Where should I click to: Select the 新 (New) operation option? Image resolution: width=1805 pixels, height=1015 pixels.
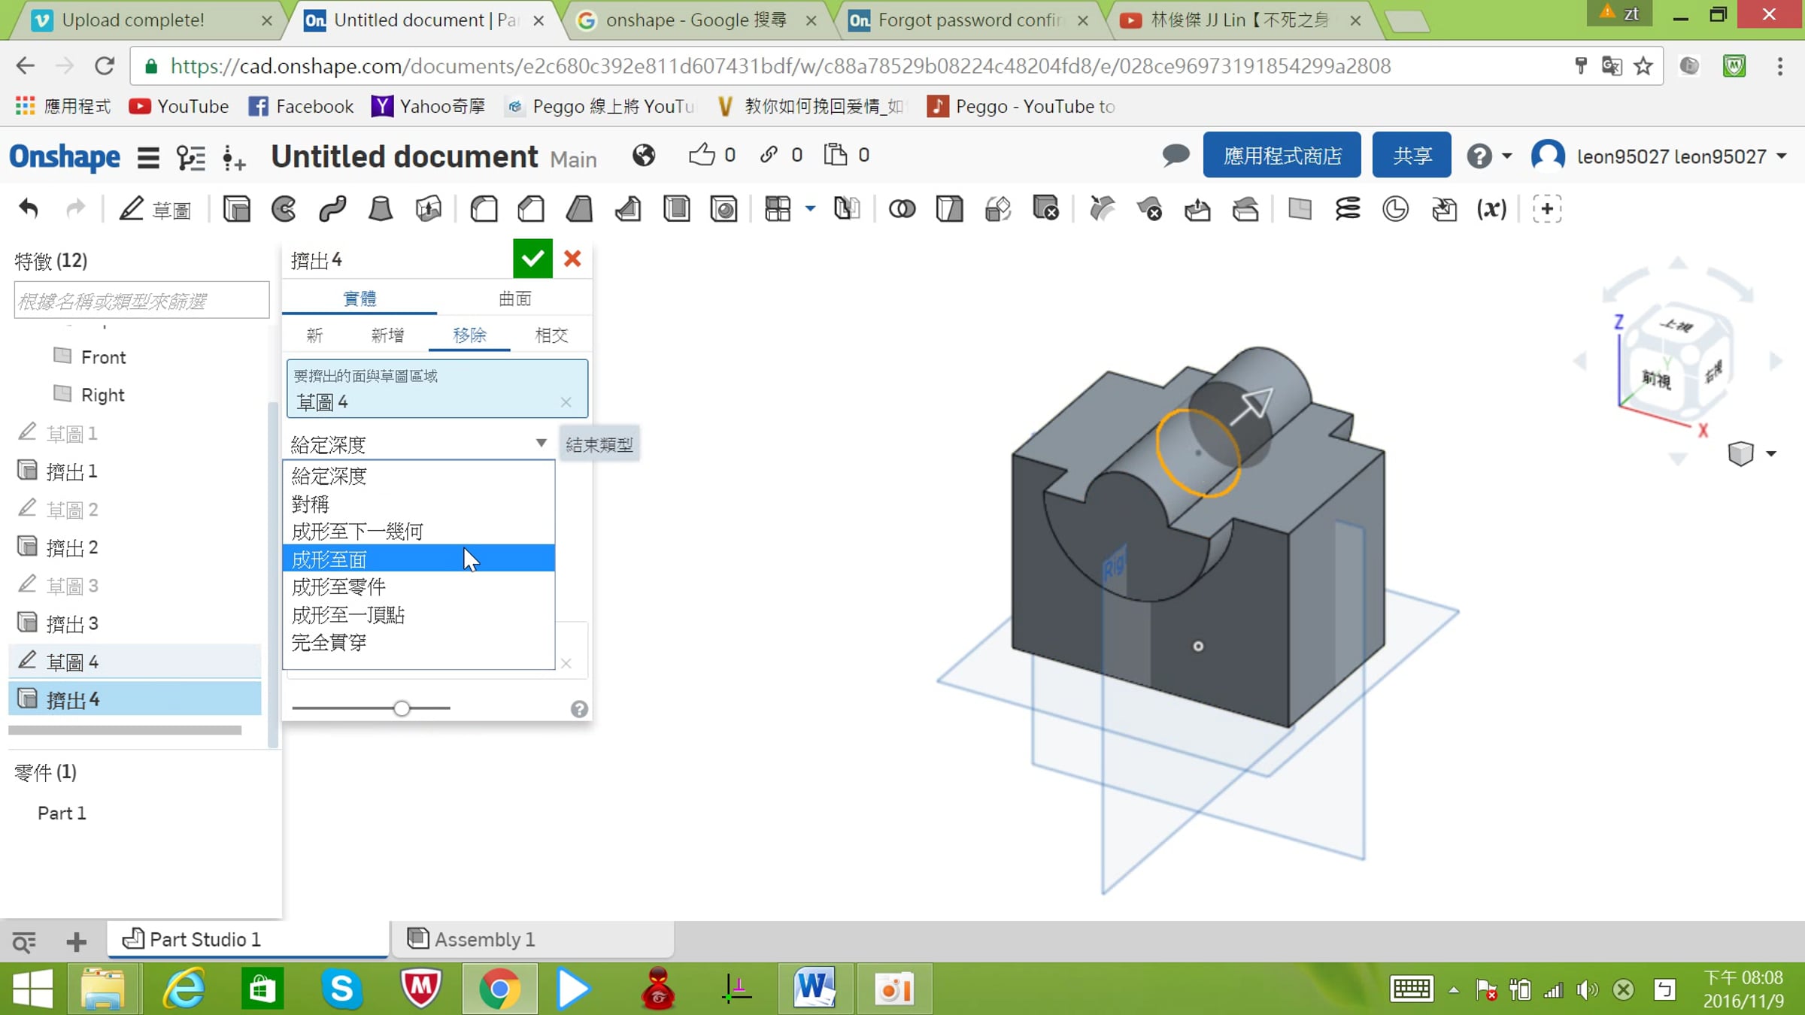click(x=314, y=335)
